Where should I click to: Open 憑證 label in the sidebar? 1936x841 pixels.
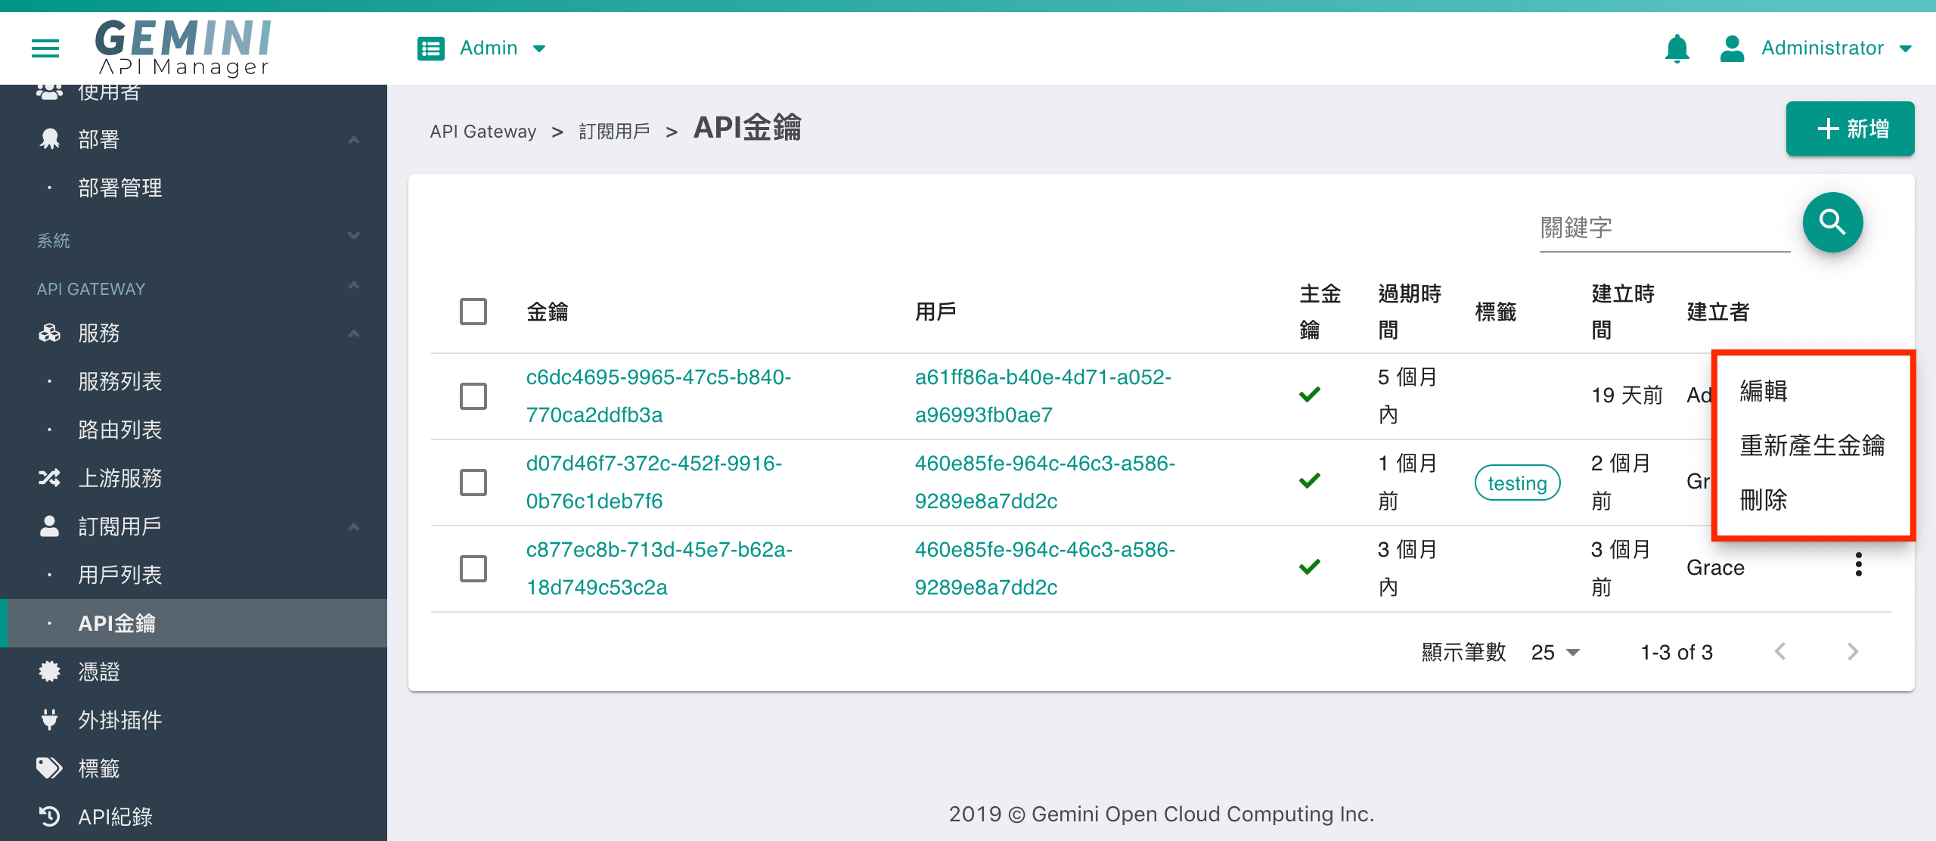99,672
